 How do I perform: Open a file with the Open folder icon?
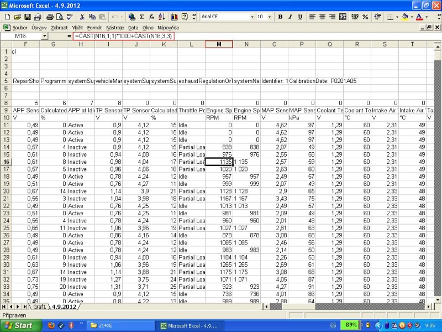click(x=17, y=17)
